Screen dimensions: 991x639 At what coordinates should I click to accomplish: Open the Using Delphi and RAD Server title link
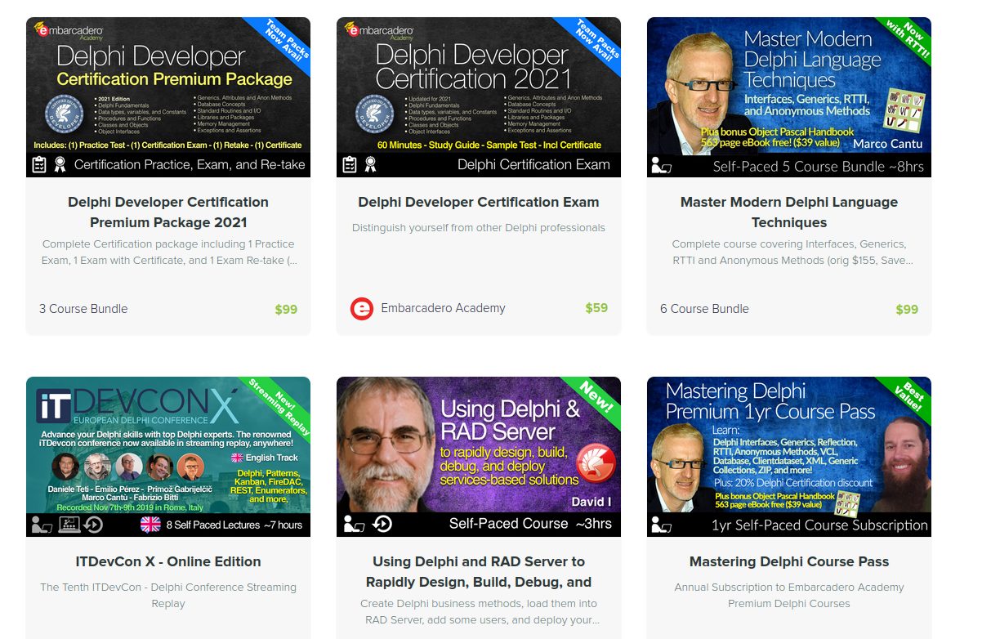pos(479,571)
